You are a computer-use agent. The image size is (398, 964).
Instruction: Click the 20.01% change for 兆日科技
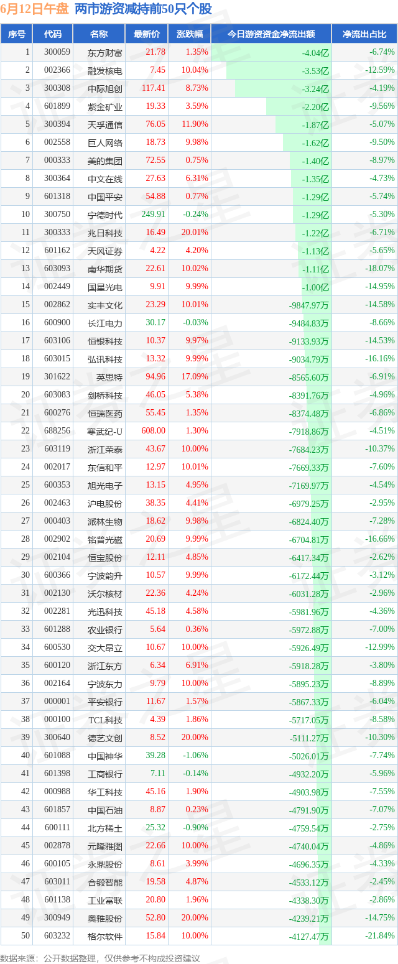[x=195, y=233]
